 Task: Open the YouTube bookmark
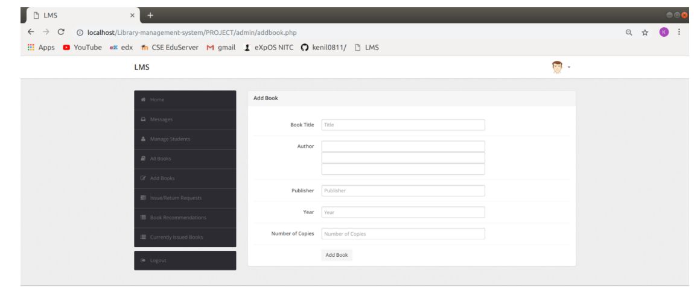click(x=82, y=47)
